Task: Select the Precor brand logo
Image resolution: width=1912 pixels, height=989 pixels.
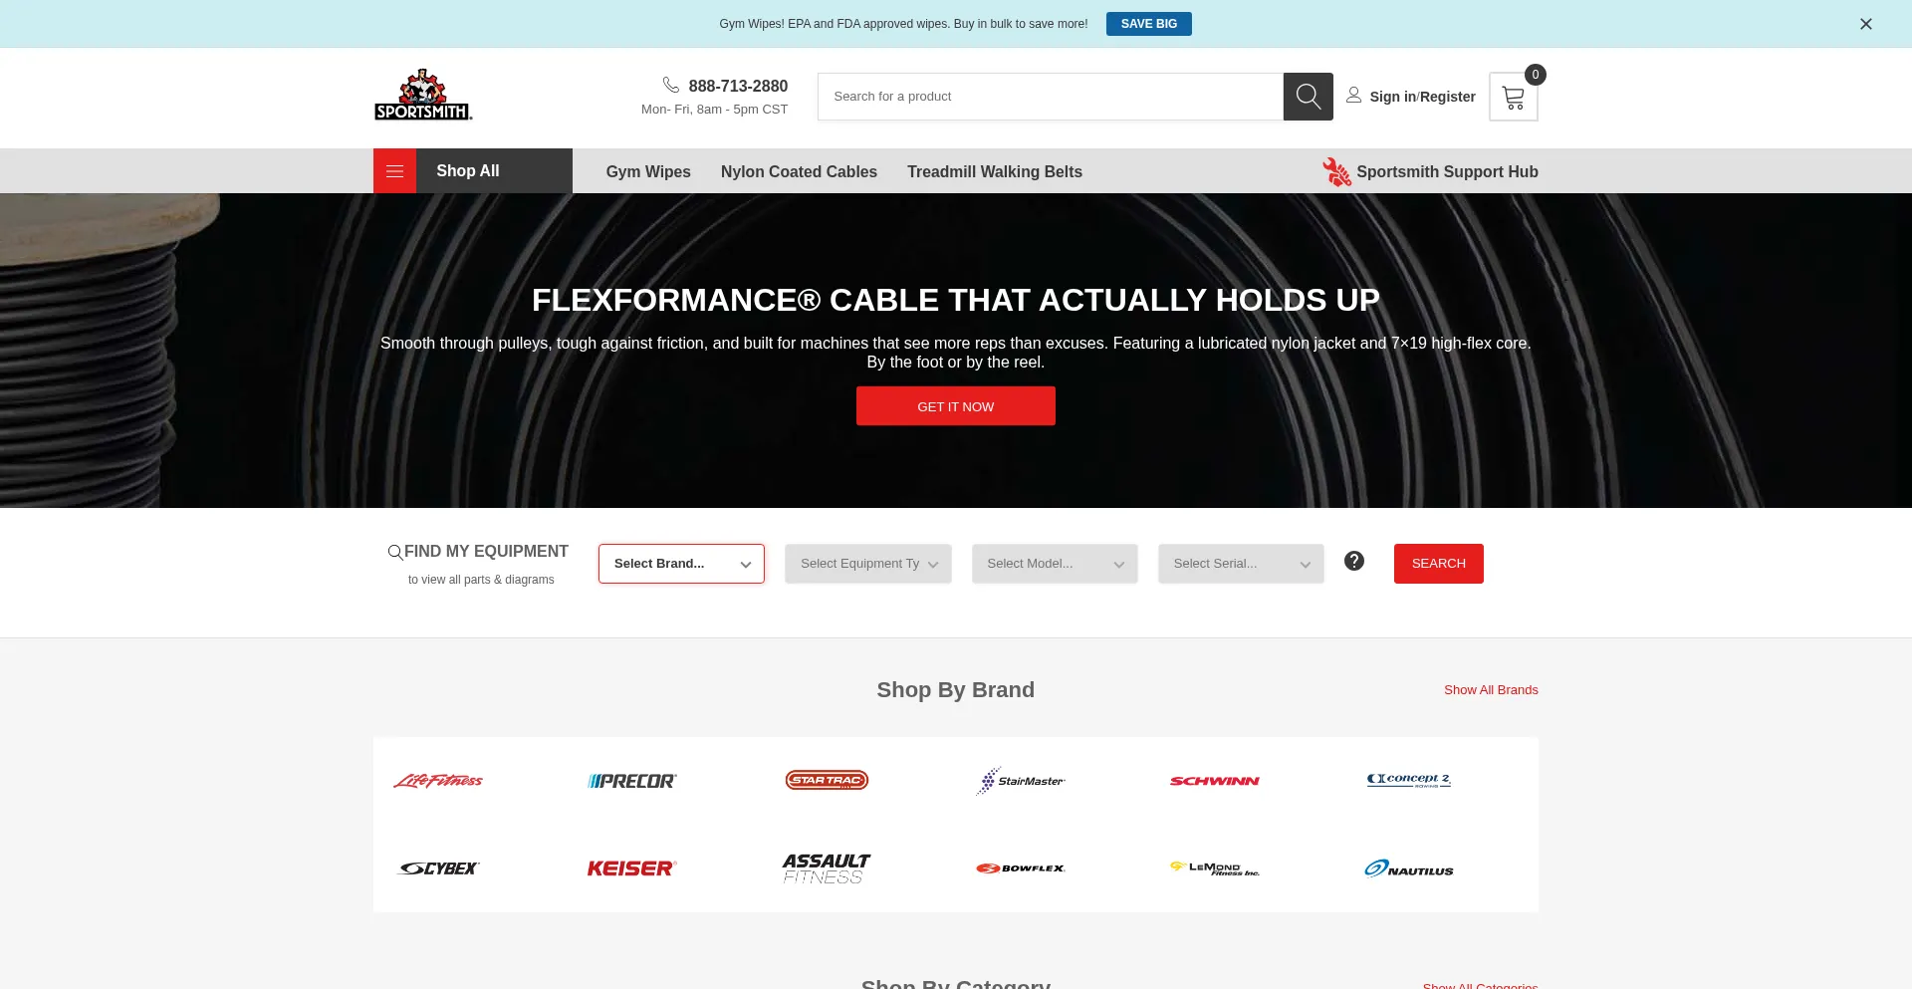Action: (x=632, y=781)
